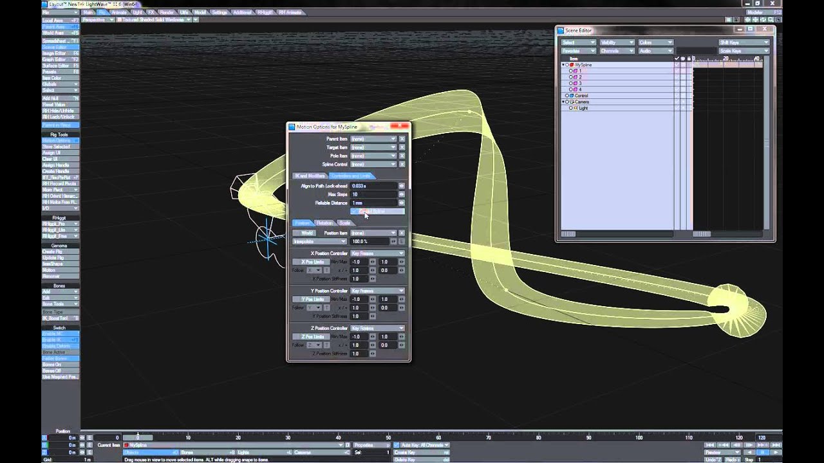This screenshot has width=824, height=463.
Task: Click the timeline frame slider handle
Action: 137,438
